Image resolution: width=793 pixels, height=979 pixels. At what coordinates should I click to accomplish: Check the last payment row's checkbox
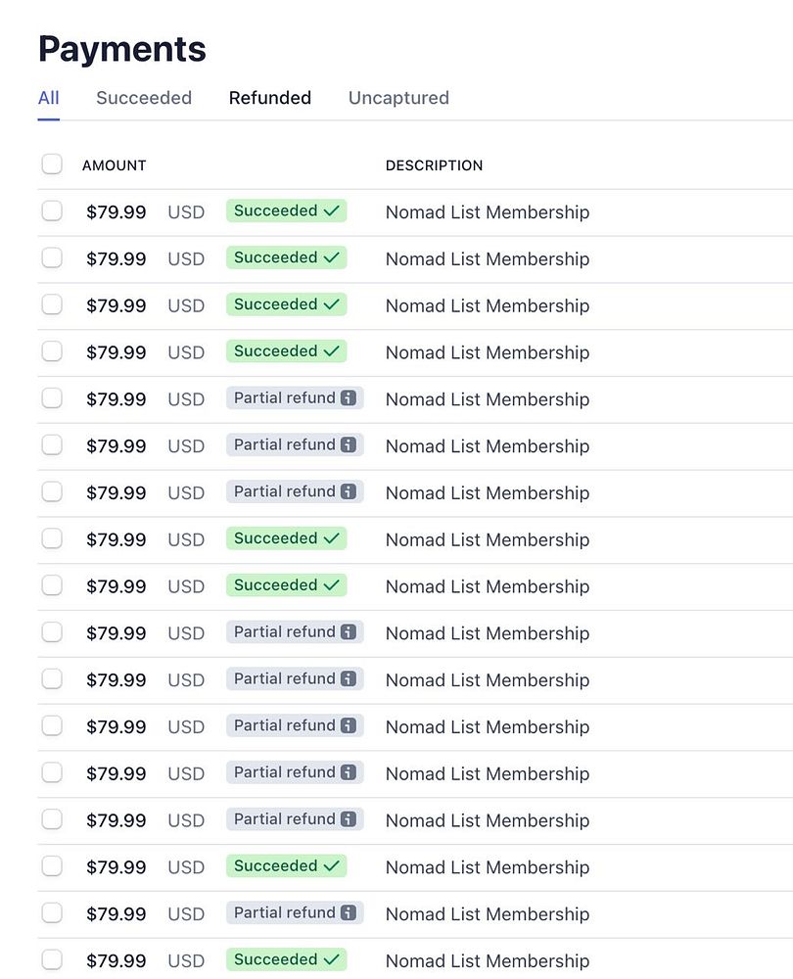click(x=52, y=960)
